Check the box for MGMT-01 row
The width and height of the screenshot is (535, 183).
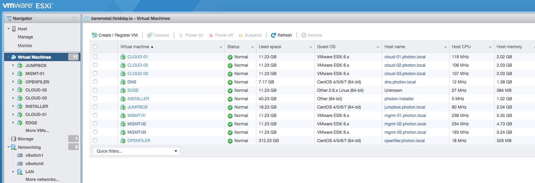[95, 115]
